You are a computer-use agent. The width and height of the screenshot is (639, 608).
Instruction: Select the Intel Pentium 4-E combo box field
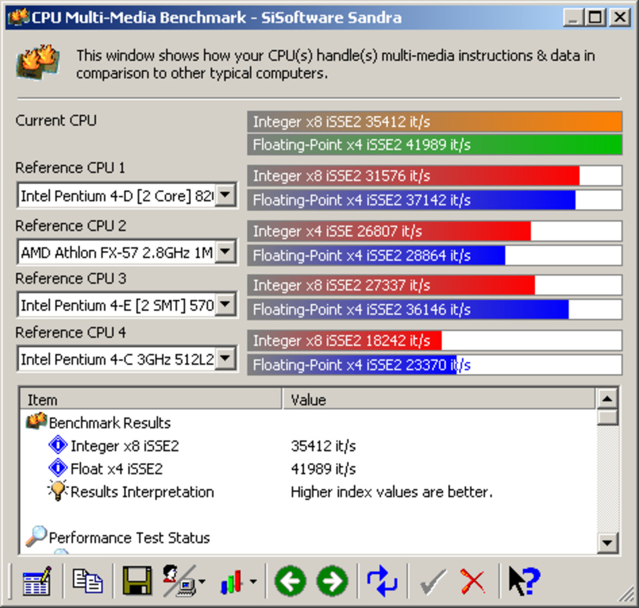click(x=127, y=304)
